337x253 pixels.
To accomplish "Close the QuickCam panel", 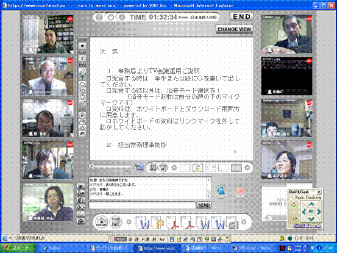I will pos(319,192).
